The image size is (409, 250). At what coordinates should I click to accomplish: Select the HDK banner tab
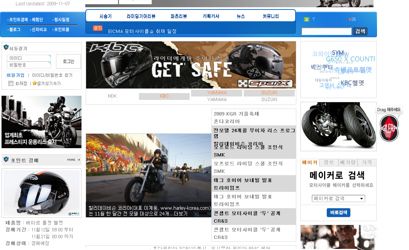pyautogui.click(x=112, y=96)
